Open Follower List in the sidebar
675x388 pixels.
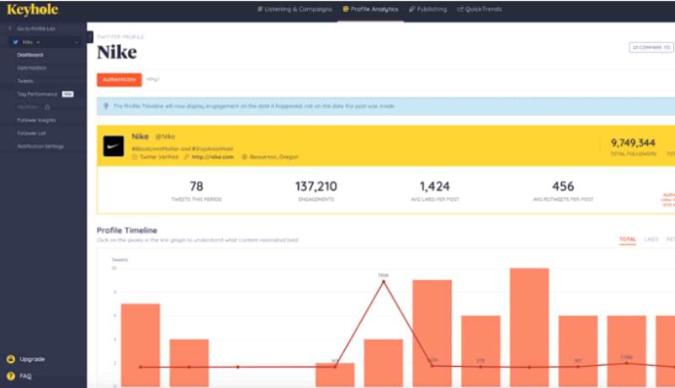[31, 133]
